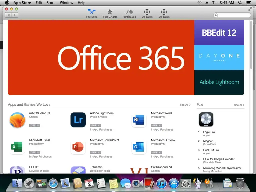The image size is (256, 192).
Task: Open Calendar in the Dock
Action: (x=89, y=183)
